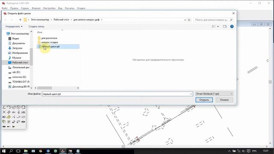Open dialog help with blue question mark
The width and height of the screenshot is (274, 154).
click(232, 27)
